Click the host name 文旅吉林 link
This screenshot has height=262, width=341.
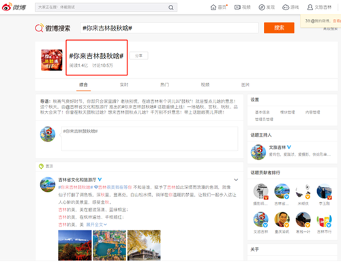[278, 148]
